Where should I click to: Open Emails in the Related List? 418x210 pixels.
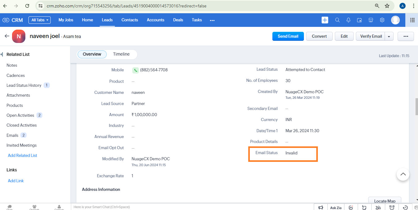pyautogui.click(x=12, y=136)
